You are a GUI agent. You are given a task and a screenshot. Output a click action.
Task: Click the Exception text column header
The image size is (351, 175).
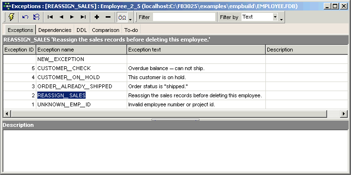(197, 50)
